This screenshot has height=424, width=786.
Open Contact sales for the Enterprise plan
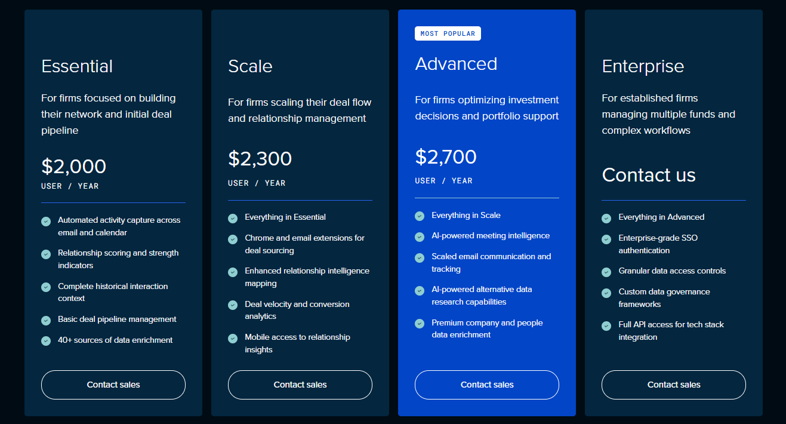click(674, 385)
